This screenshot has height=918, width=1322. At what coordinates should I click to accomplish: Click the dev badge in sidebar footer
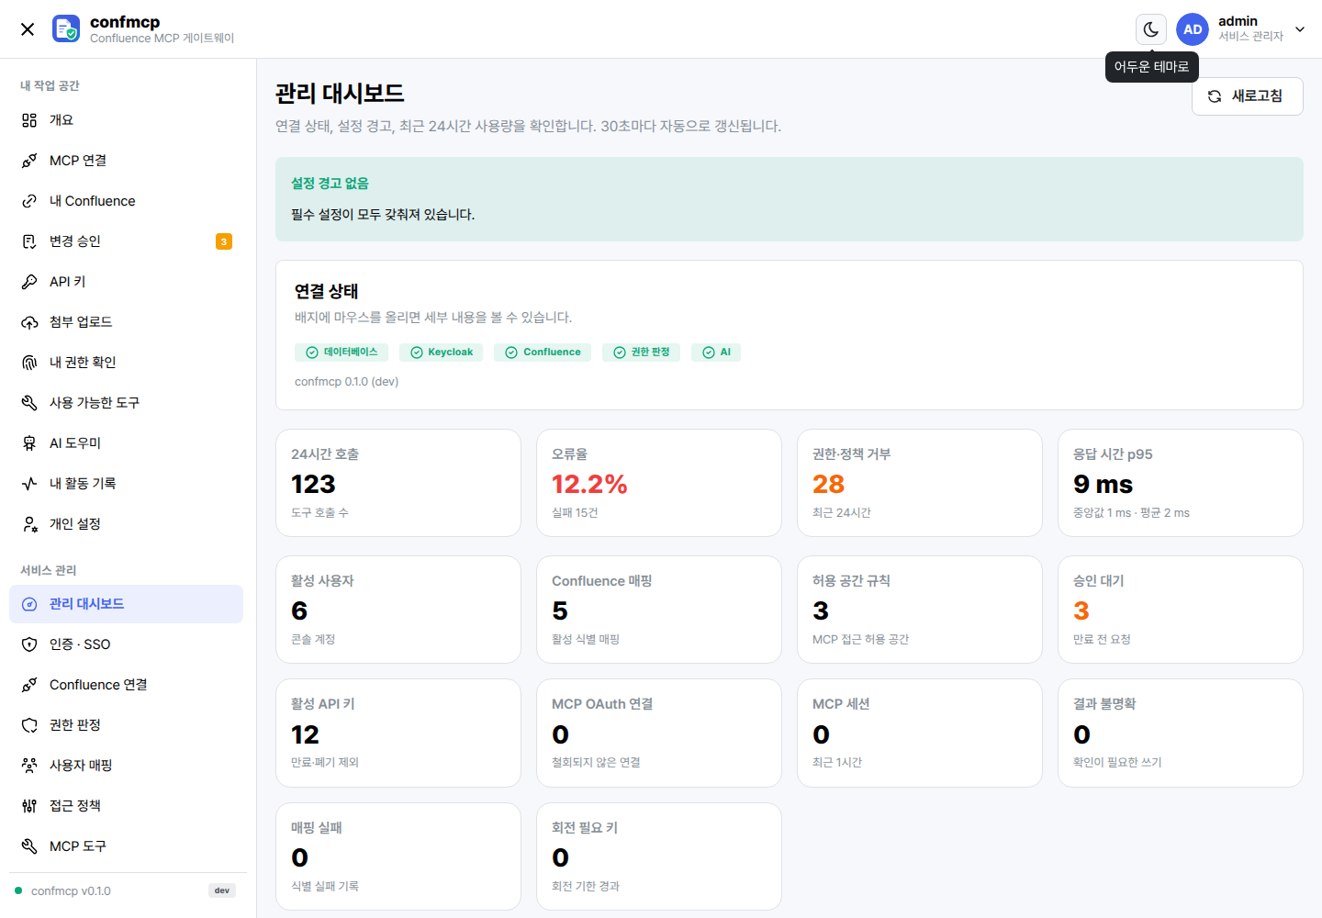[222, 890]
